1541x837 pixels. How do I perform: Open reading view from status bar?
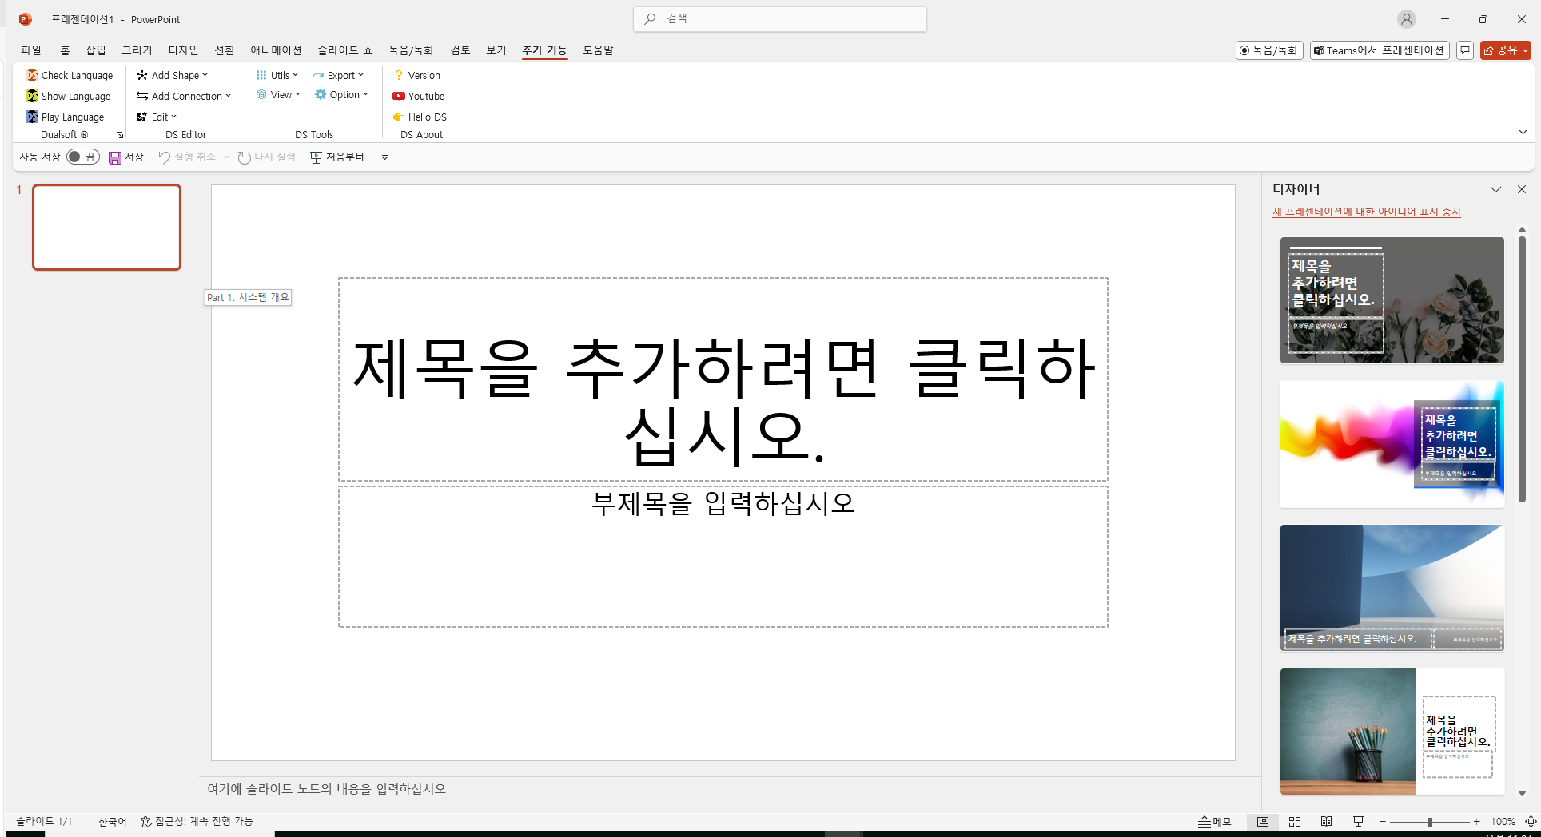(1326, 822)
